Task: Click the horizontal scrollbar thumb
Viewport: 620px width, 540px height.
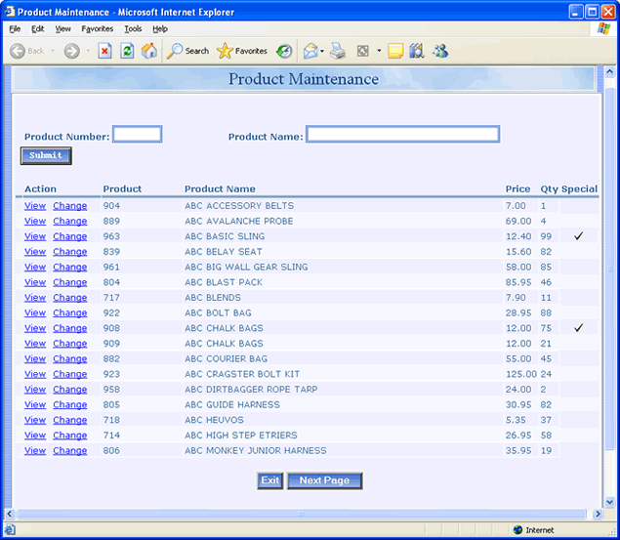Action: tap(302, 514)
